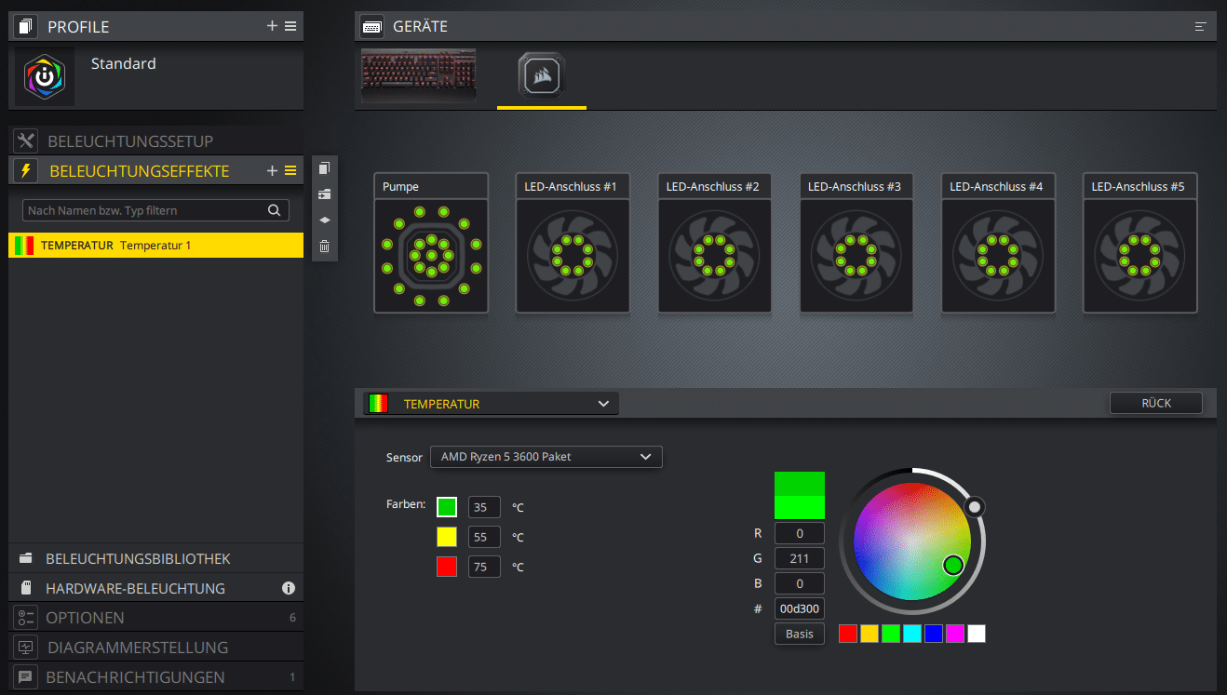
Task: Open the Beleuchtungseffekte hamburger menu
Action: [x=290, y=171]
